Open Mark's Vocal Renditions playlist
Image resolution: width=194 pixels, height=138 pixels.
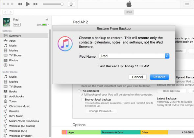[24, 121]
